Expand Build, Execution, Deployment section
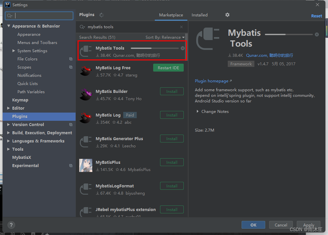This screenshot has width=328, height=235. [x=9, y=133]
